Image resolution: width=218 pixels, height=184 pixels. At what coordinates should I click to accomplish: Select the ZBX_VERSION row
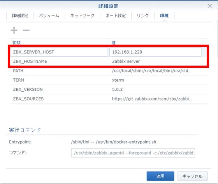(x=109, y=89)
